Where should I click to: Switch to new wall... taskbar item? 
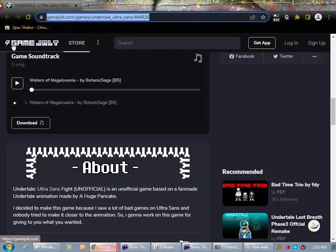tap(259, 247)
